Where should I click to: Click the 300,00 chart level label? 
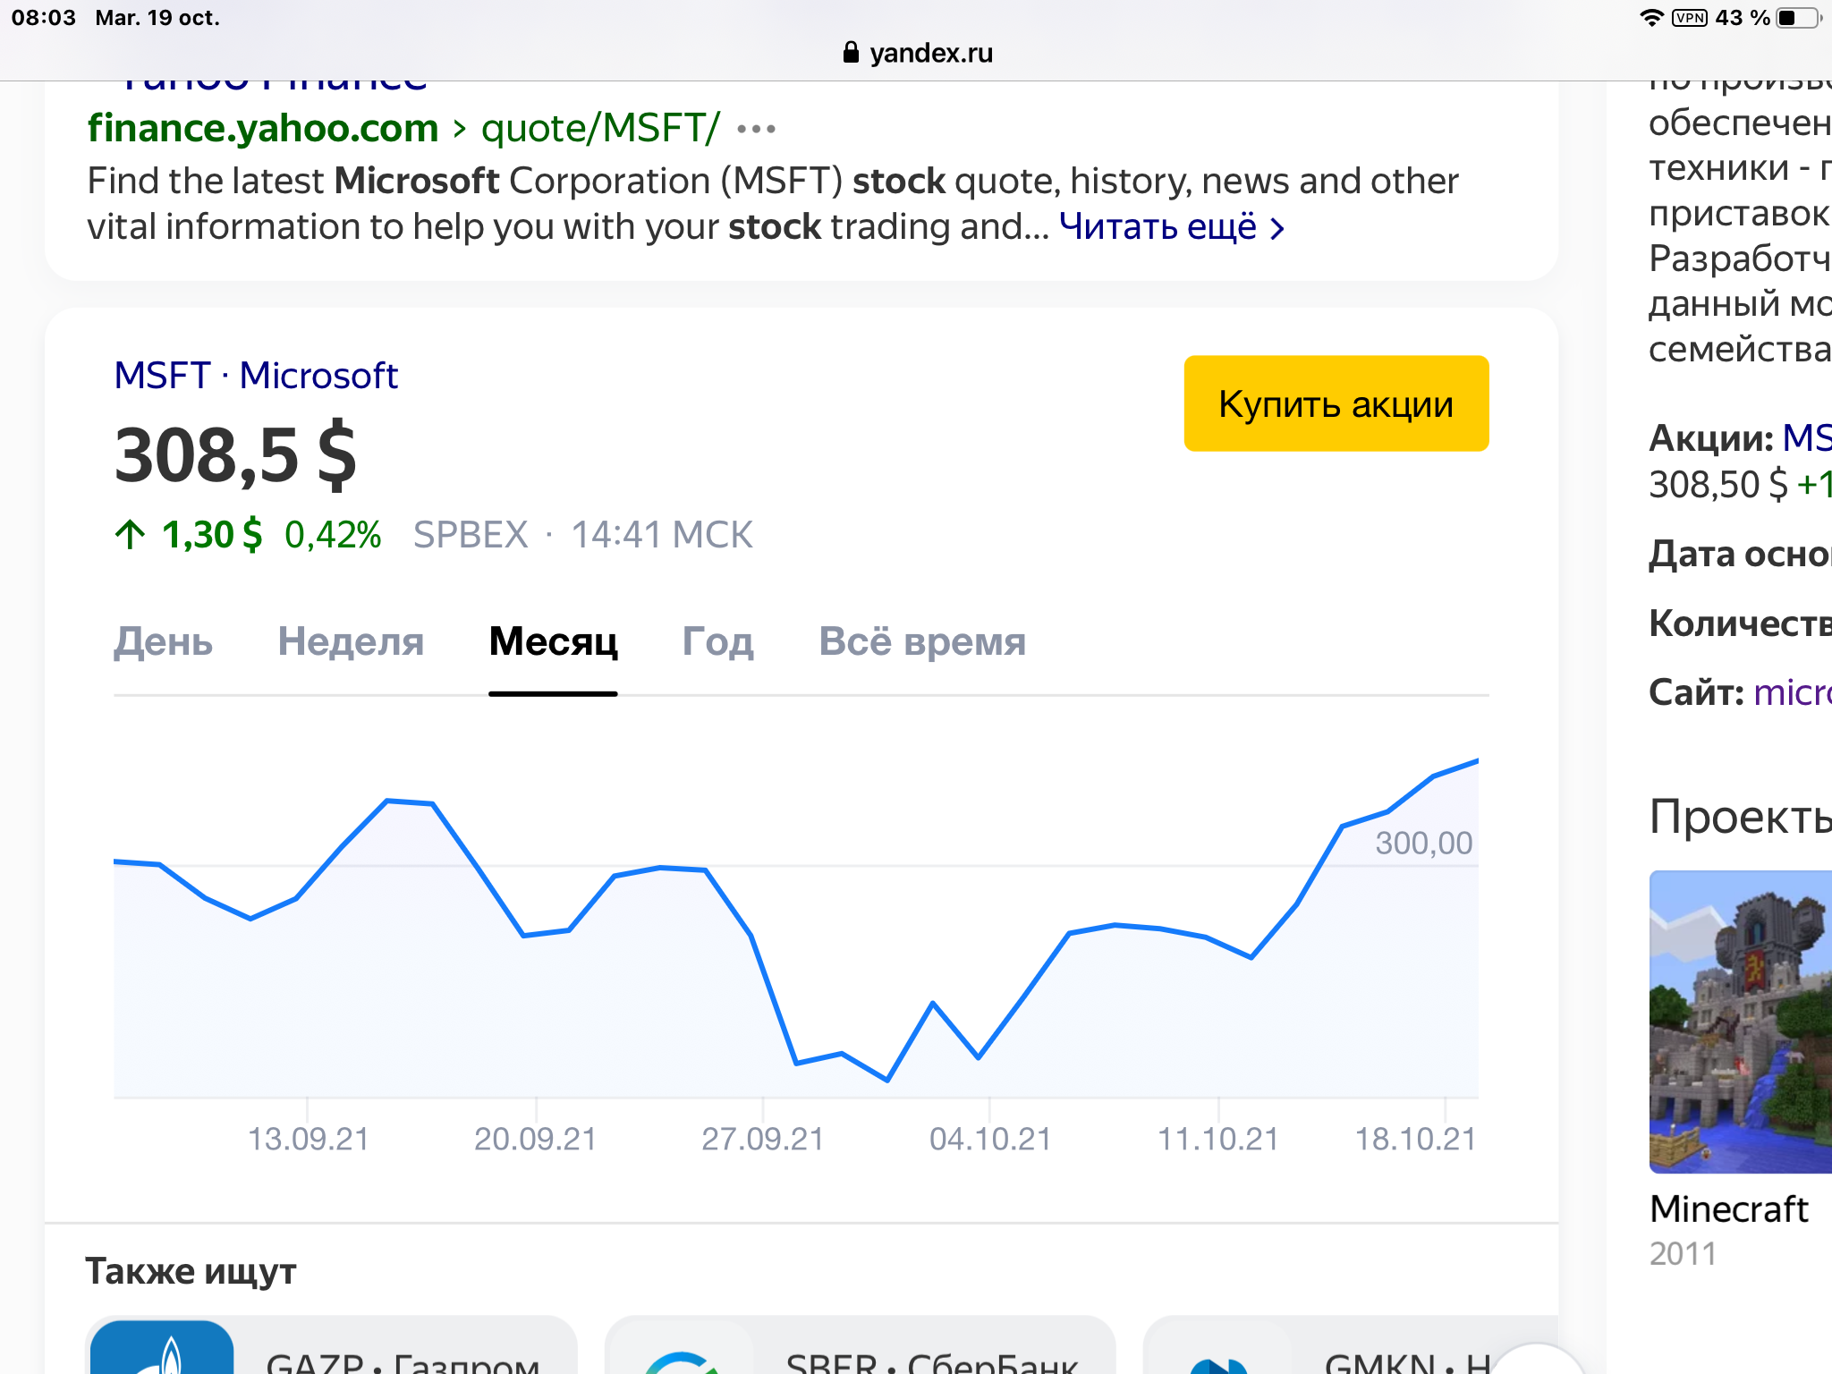(1423, 843)
